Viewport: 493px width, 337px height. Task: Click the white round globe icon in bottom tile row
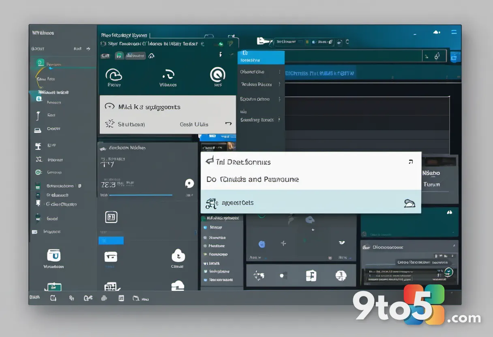(341, 276)
